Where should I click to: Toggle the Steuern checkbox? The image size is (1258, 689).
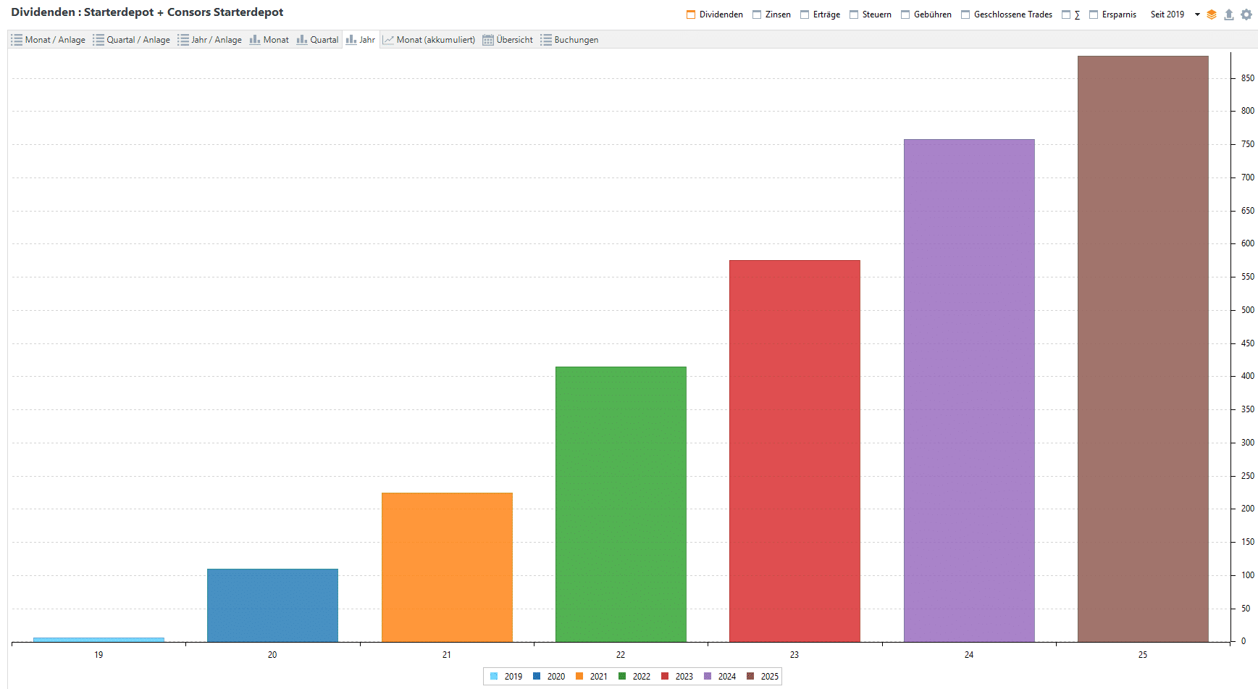tap(854, 14)
